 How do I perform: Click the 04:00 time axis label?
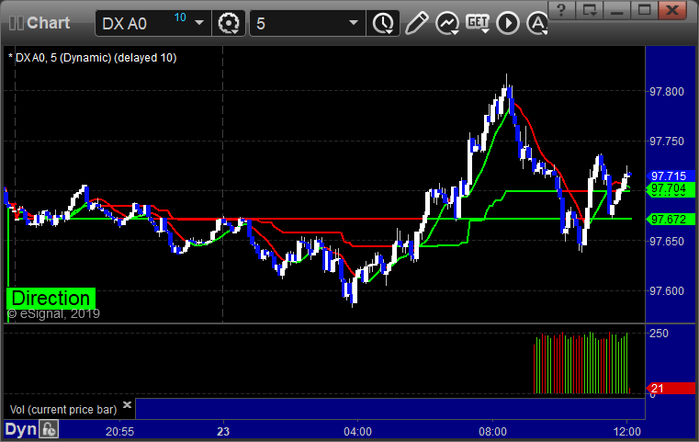(x=357, y=431)
